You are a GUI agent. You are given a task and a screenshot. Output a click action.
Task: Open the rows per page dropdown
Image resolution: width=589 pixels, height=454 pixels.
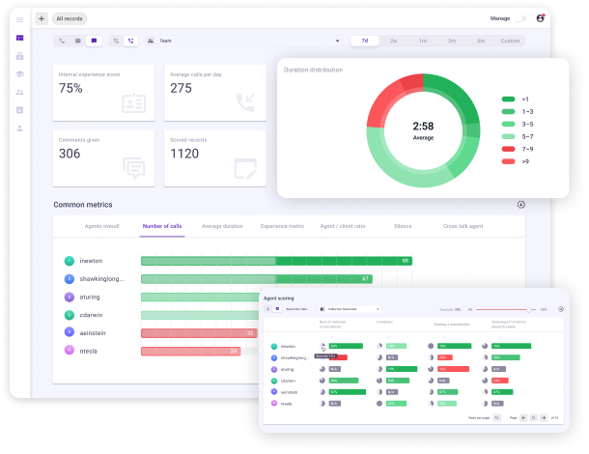click(x=497, y=418)
